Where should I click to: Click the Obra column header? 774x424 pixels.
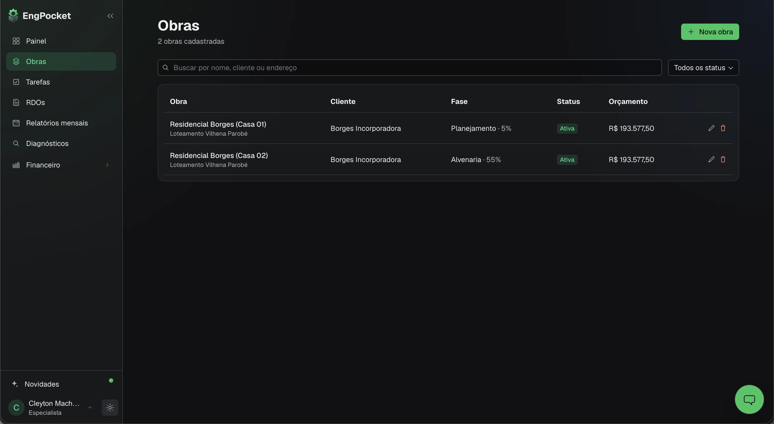click(178, 102)
